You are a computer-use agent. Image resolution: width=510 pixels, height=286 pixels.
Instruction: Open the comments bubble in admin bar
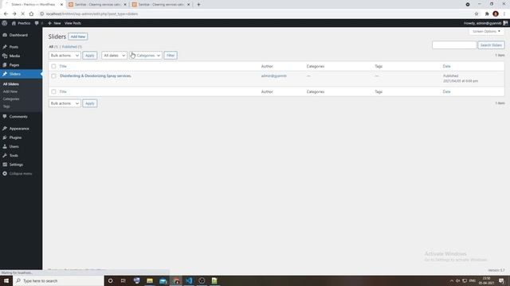[x=38, y=23]
